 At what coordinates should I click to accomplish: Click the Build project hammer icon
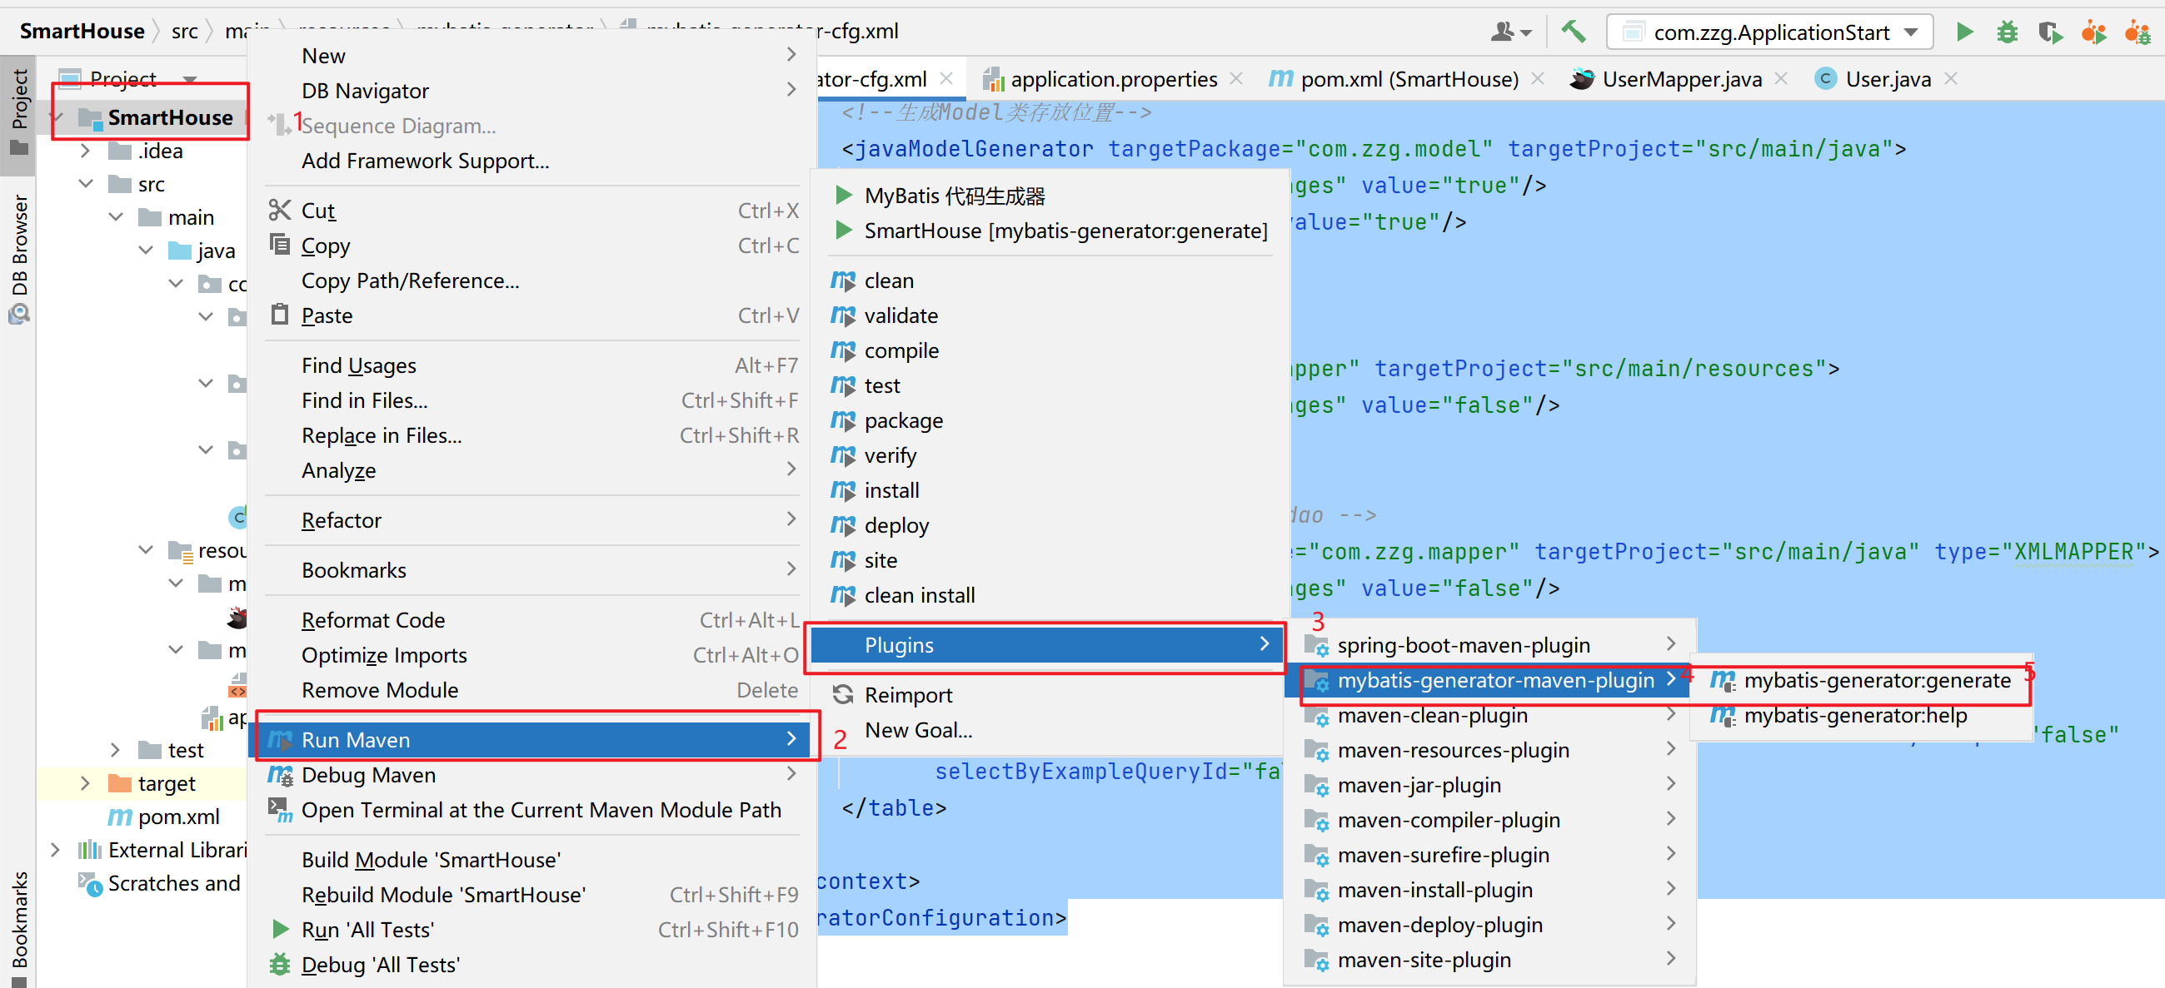(1573, 31)
